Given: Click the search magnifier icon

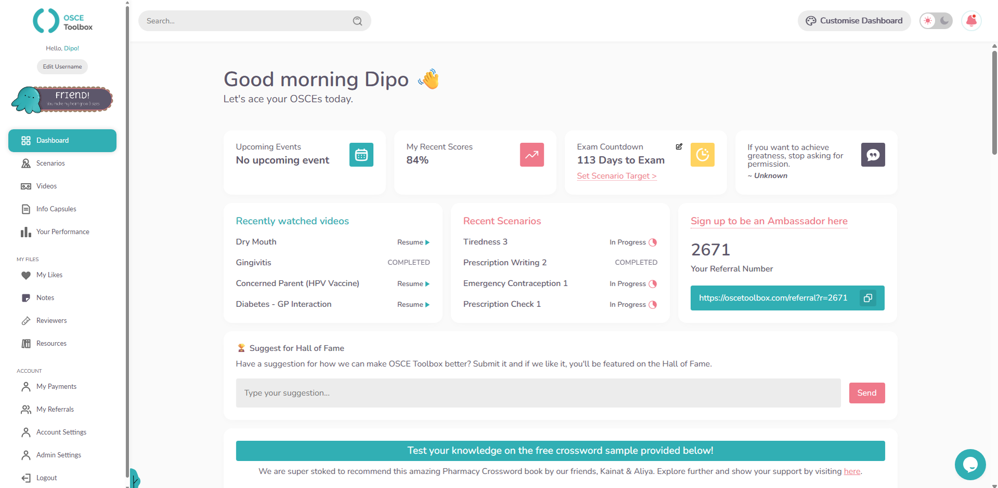Looking at the screenshot, I should [358, 21].
